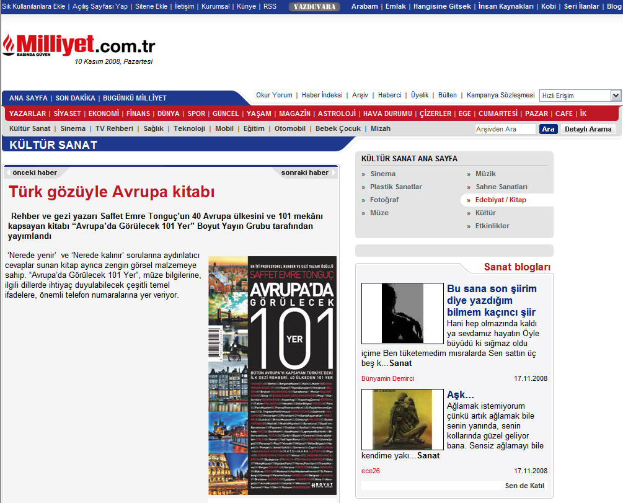Open the Hızlı Erişim dropdown
The height and width of the screenshot is (503, 623).
[x=579, y=96]
